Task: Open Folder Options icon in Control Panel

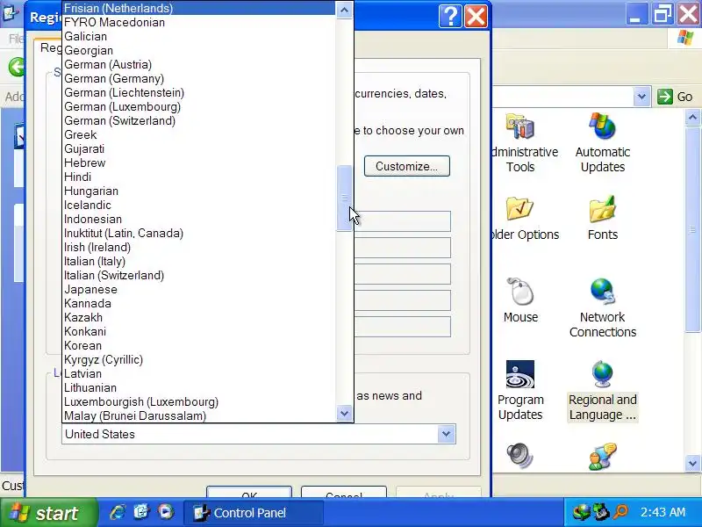Action: pyautogui.click(x=519, y=209)
